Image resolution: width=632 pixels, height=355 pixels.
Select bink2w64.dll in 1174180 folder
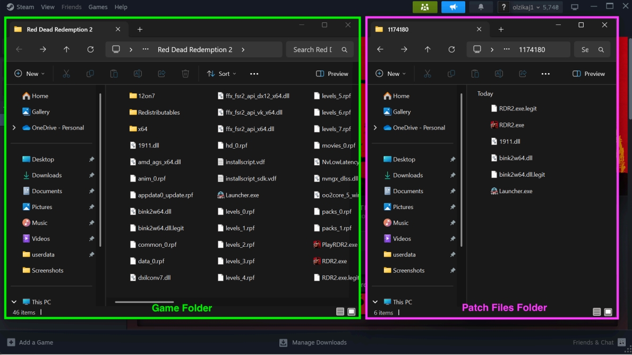pyautogui.click(x=511, y=158)
